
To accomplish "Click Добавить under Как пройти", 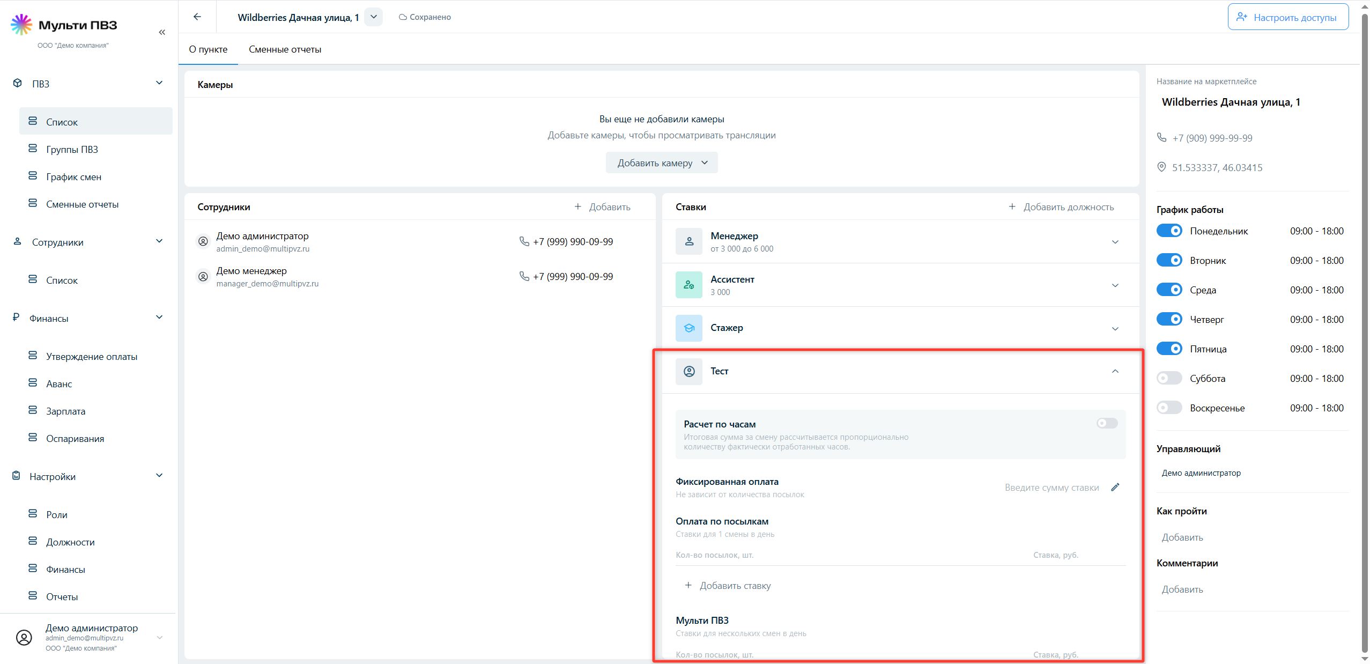I will (x=1182, y=537).
